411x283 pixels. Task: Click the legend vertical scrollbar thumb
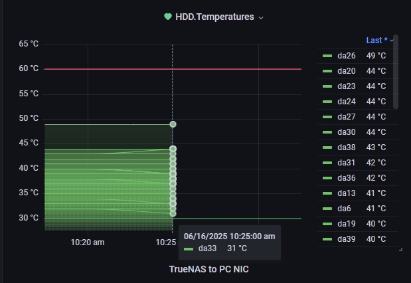coord(396,72)
